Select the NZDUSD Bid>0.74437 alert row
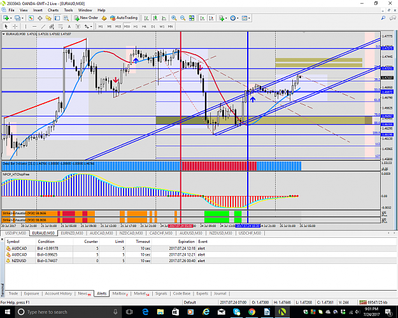This screenshot has height=318, width=398. (201, 261)
